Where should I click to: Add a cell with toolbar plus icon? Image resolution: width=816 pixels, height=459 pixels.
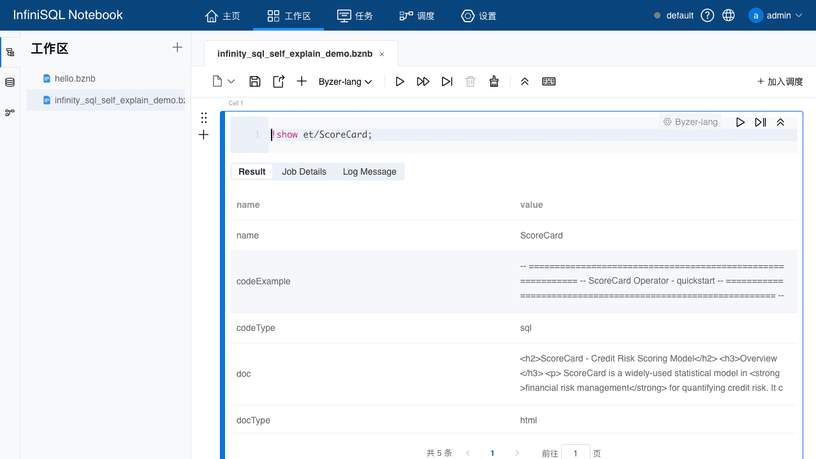302,82
